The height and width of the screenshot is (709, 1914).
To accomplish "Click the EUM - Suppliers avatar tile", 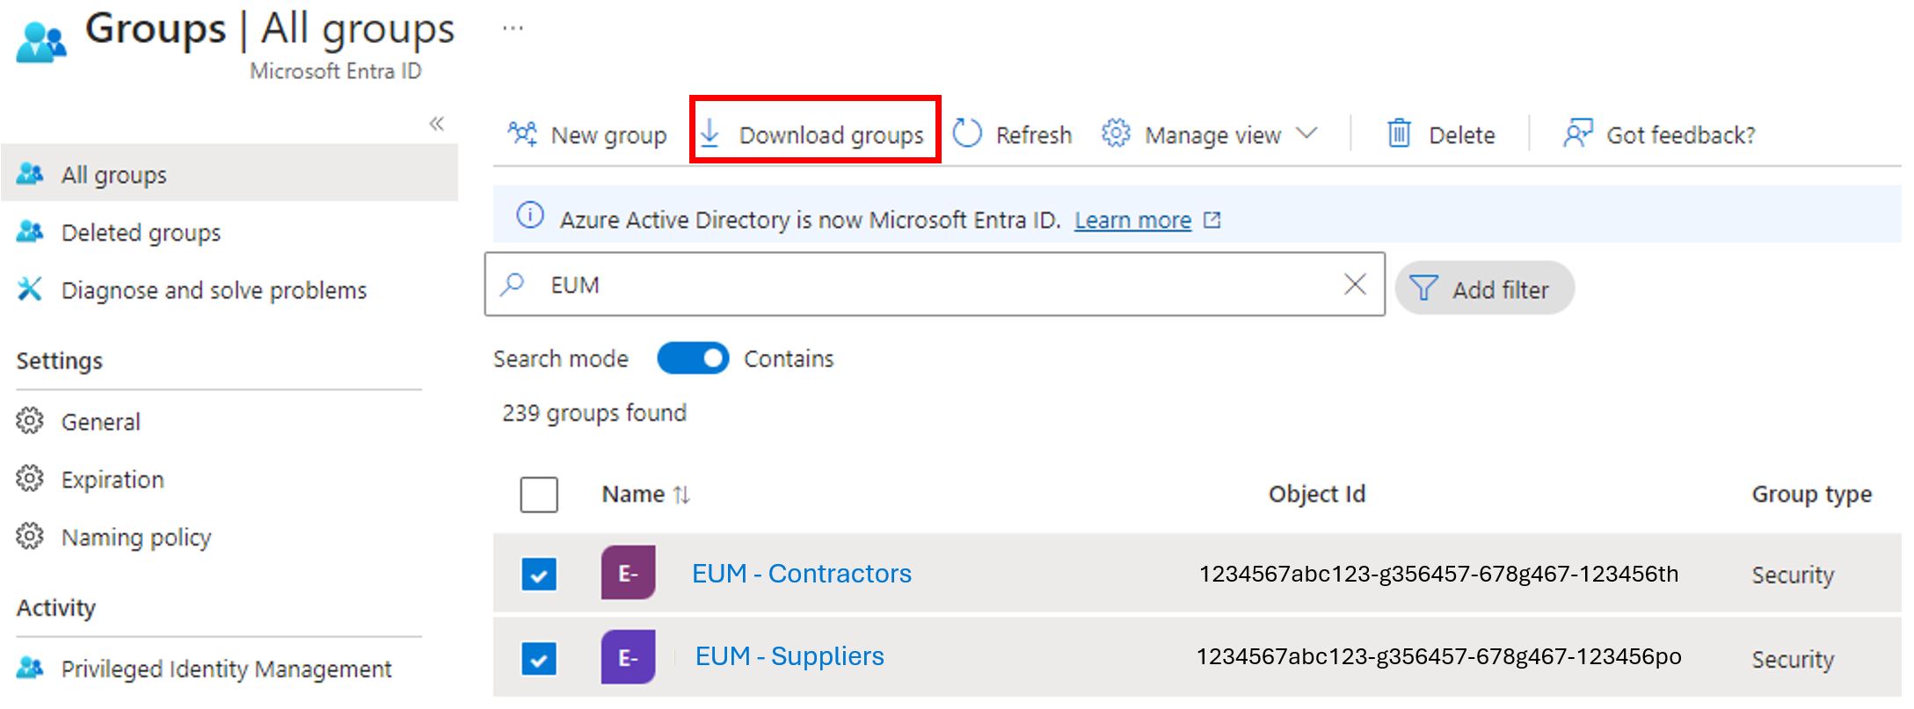I will click(x=628, y=656).
